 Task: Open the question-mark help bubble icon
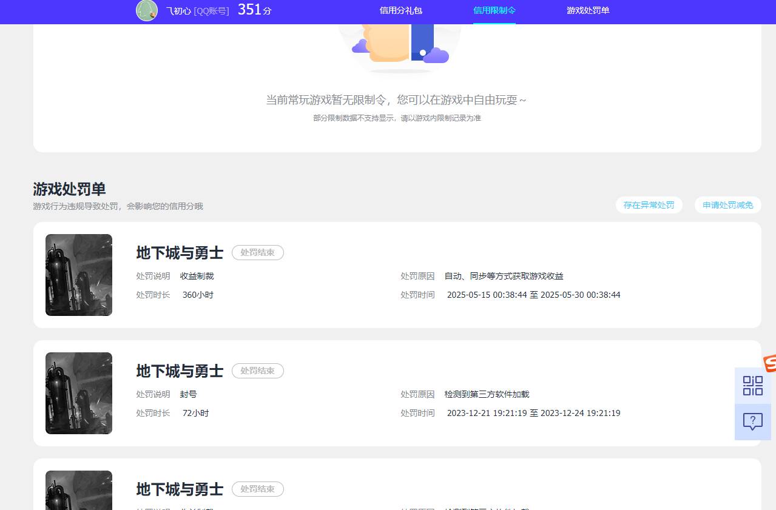(x=752, y=421)
